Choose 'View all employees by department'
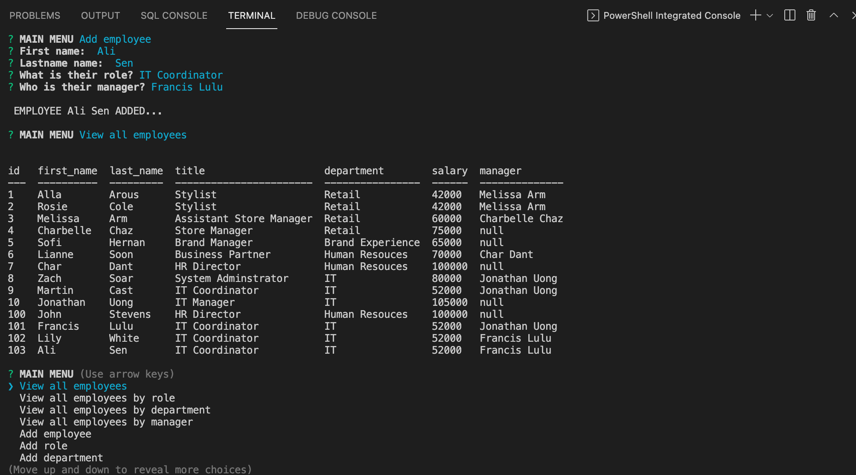 tap(115, 410)
